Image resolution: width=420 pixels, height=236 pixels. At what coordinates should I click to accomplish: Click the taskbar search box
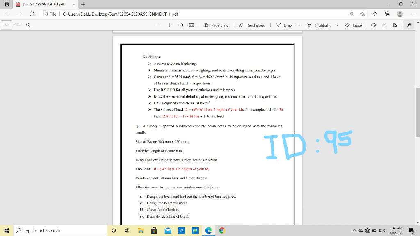click(x=60, y=230)
